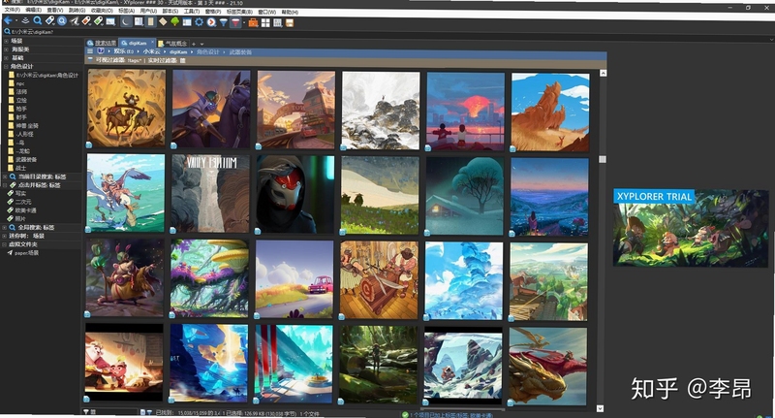Select the red dragon thumbnail

[548, 366]
